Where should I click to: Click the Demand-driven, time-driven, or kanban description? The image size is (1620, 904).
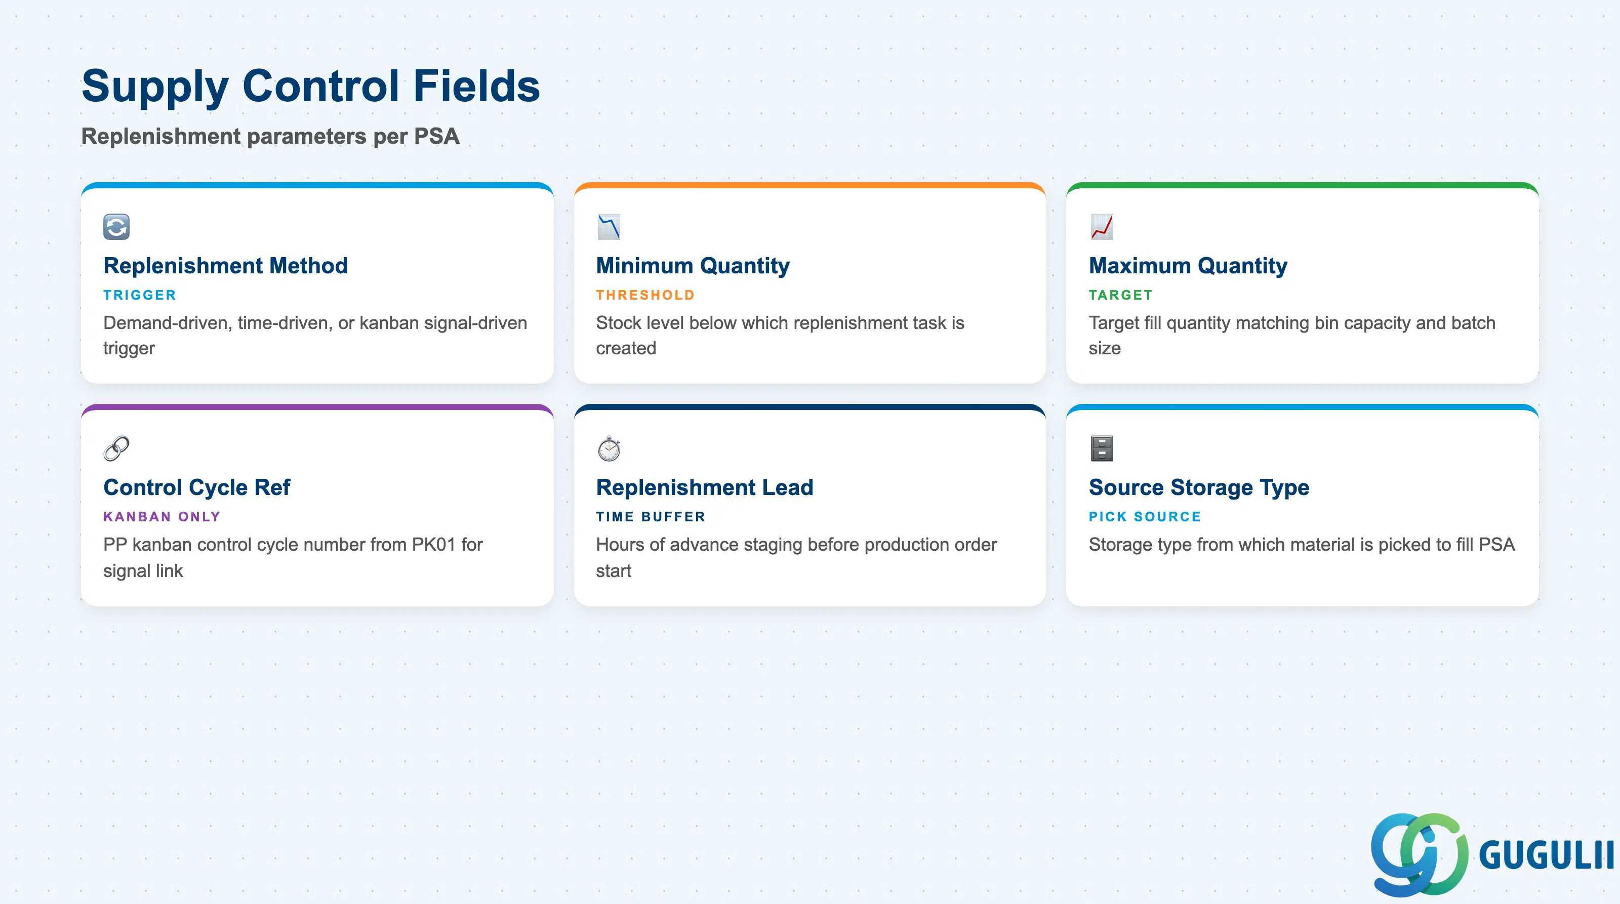[315, 335]
